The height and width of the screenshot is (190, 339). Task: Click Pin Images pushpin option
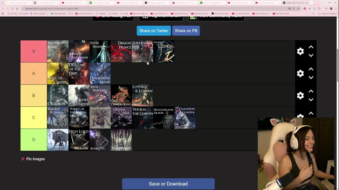pos(33,159)
